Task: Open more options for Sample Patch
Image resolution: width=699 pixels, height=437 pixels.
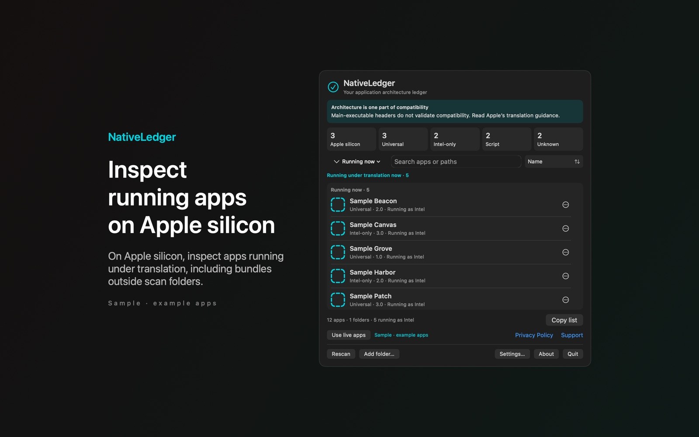Action: click(565, 300)
